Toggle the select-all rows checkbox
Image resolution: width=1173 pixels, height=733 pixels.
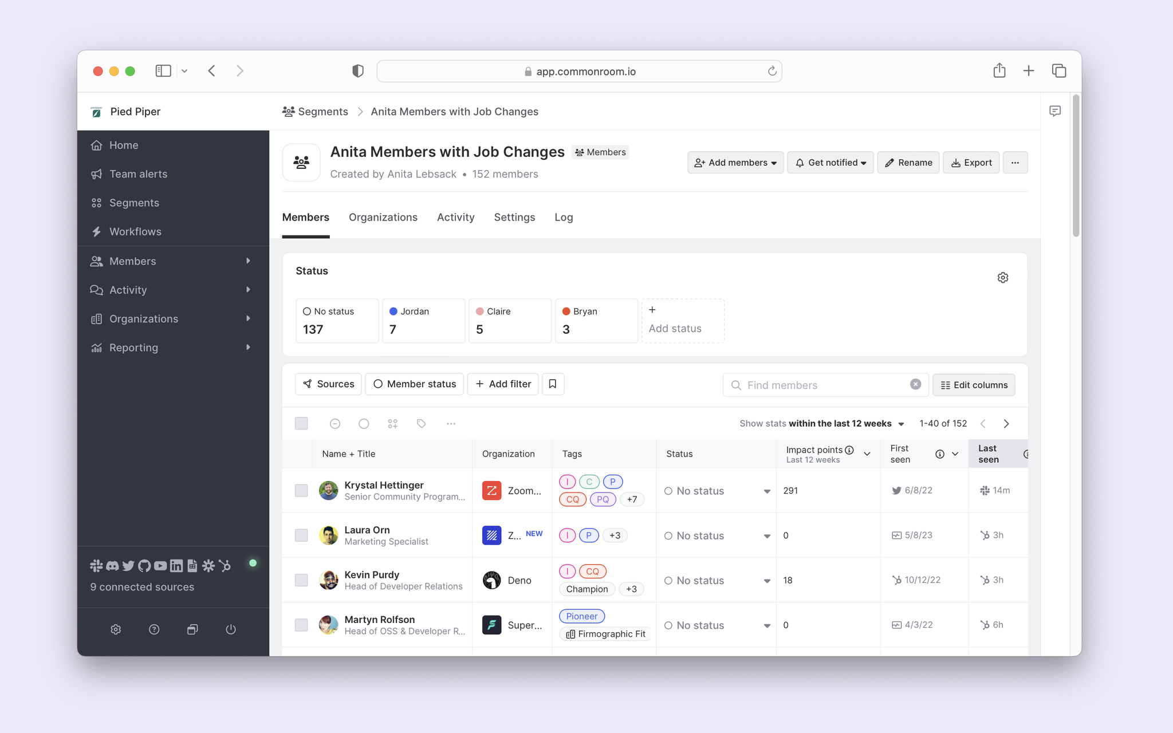[301, 423]
